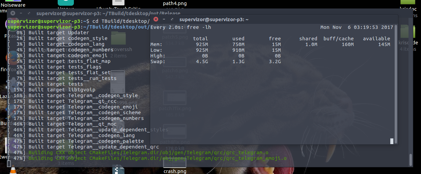The image size is (421, 174).
Task: Click the available value 145M
Action: click(x=384, y=44)
